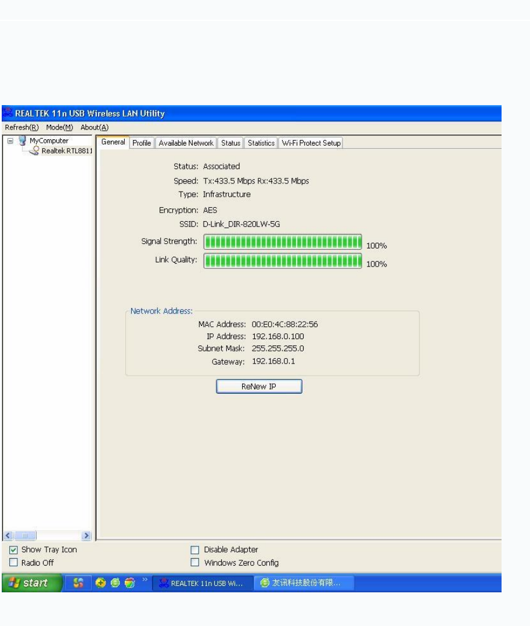Enable the Radio Off checkbox
Viewport: 530px width, 626px height.
pos(13,563)
